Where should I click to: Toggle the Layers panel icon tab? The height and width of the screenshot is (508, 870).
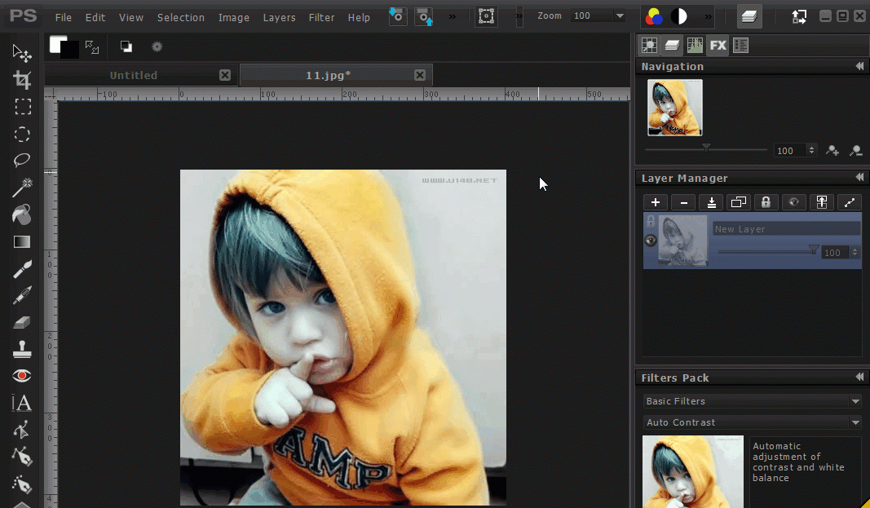[672, 46]
